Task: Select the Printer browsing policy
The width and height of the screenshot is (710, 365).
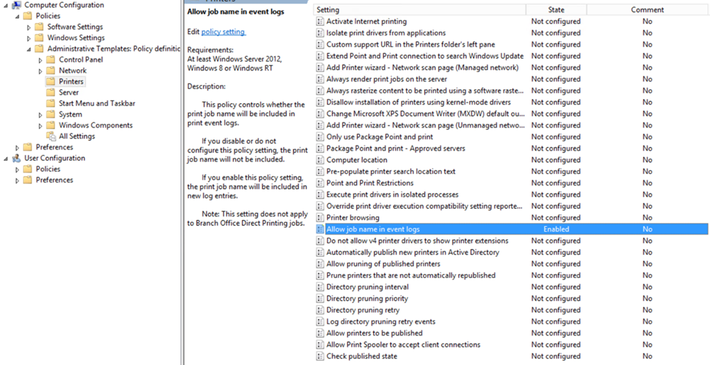Action: 352,218
